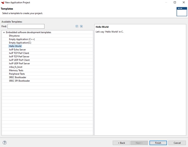Click the Collapse All icon above template list
This screenshot has height=147, width=188.
coord(77,26)
